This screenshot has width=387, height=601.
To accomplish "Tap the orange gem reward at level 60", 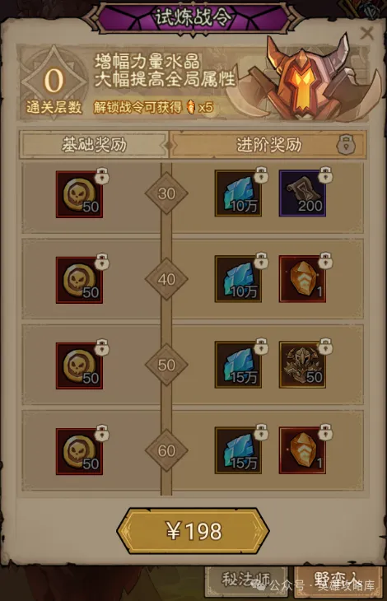I will pyautogui.click(x=302, y=451).
